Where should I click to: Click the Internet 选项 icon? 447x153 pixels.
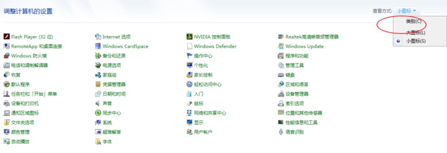pyautogui.click(x=98, y=37)
